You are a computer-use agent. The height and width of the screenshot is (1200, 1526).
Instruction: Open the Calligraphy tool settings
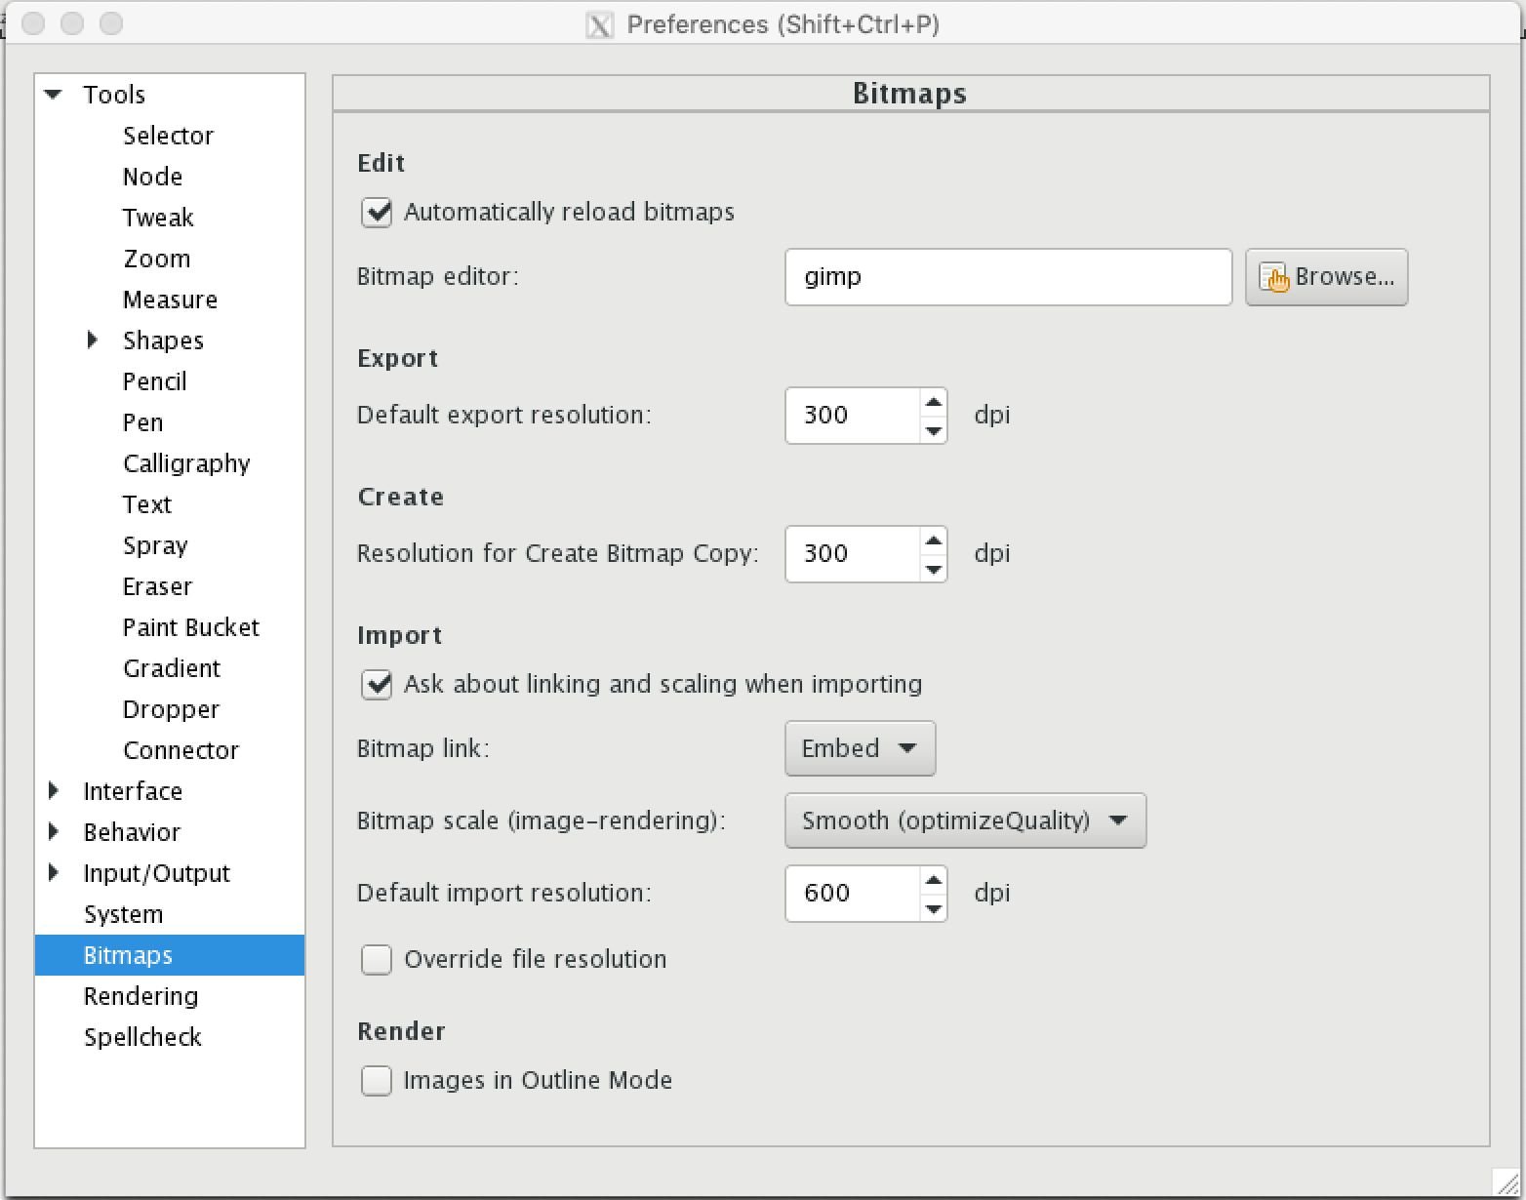pos(186,463)
